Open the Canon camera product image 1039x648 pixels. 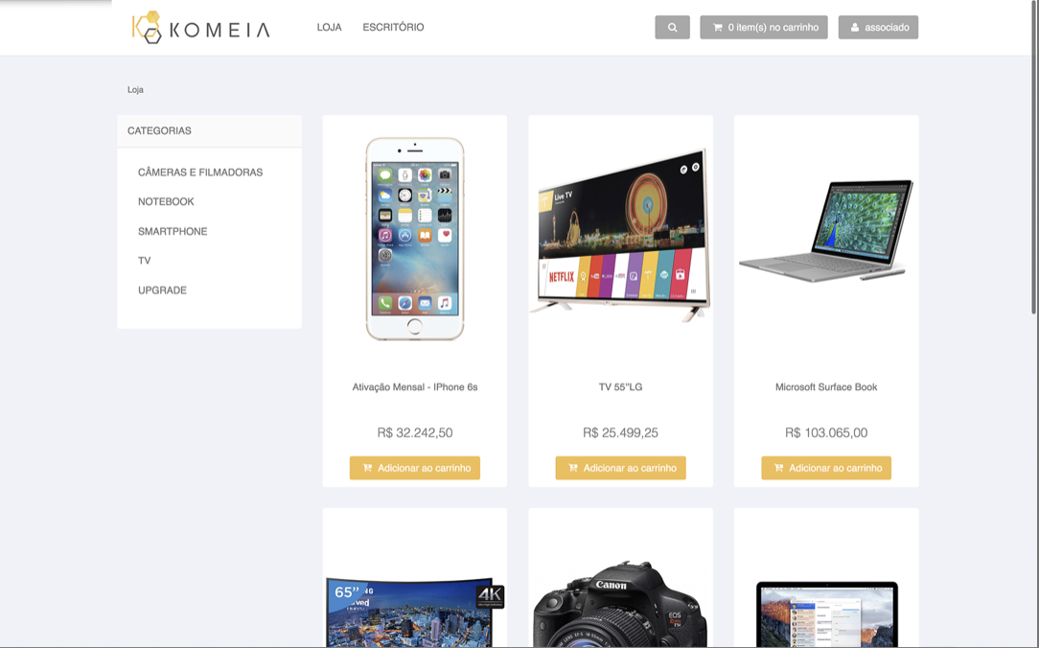[620, 603]
